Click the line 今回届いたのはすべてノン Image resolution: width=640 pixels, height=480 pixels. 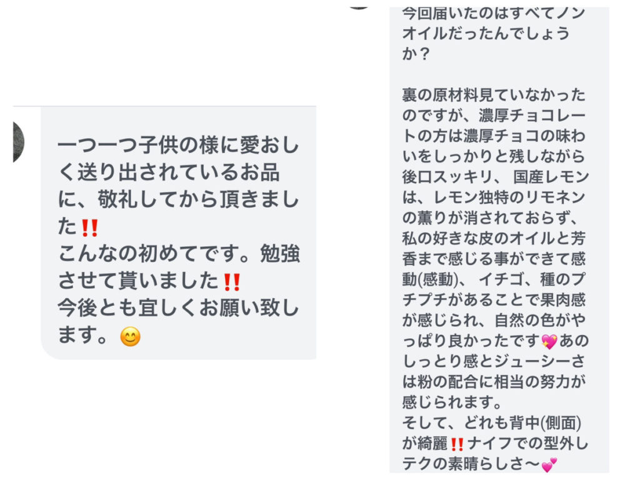493,13
